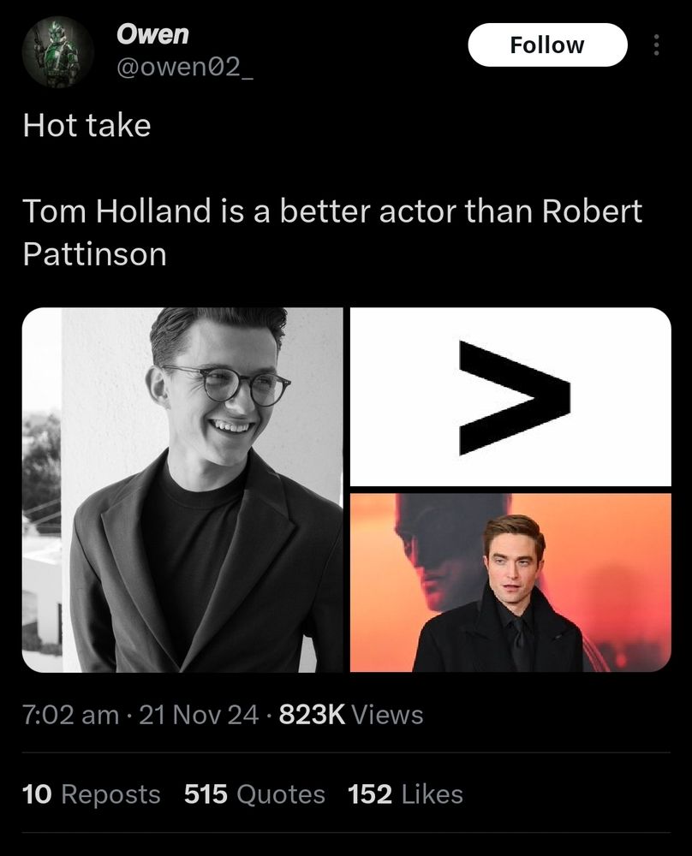Show the 10 Reposts list
The image size is (692, 856).
91,794
